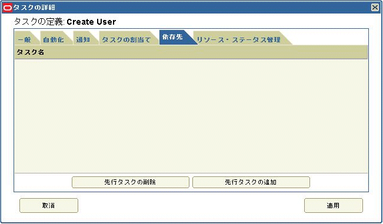Apply changes with the 適用 button
The width and height of the screenshot is (383, 224).
coord(334,205)
